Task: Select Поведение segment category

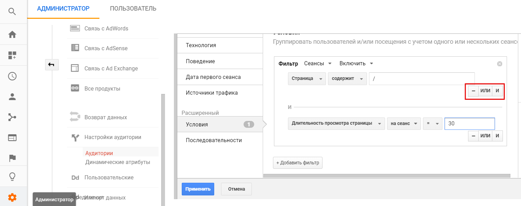Action: [220, 61]
